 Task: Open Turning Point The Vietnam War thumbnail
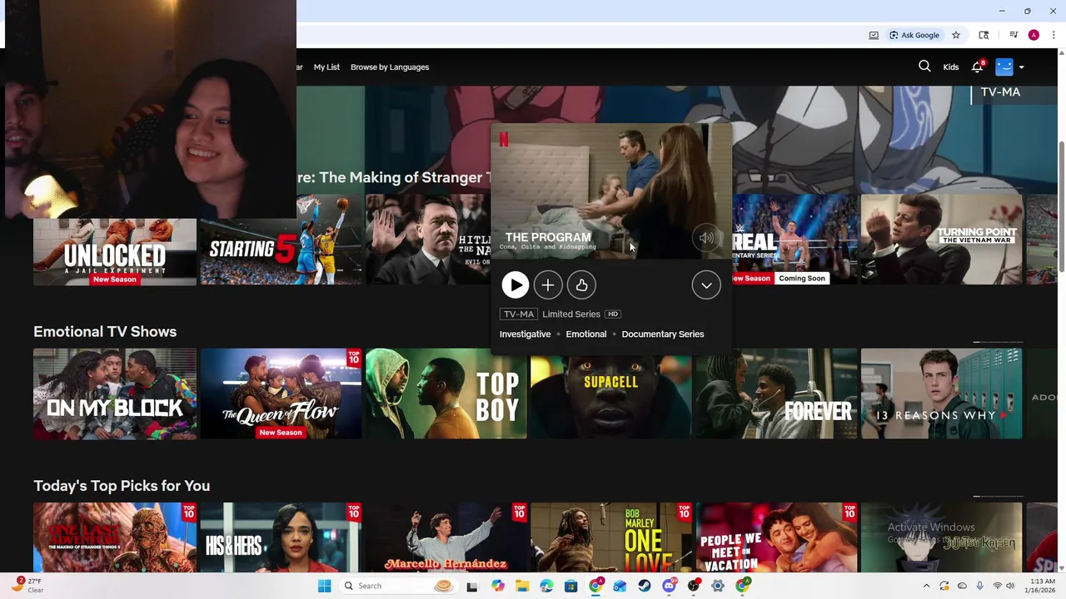coord(941,240)
